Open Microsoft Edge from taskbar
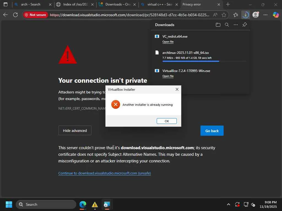The width and height of the screenshot is (282, 211). click(83, 204)
